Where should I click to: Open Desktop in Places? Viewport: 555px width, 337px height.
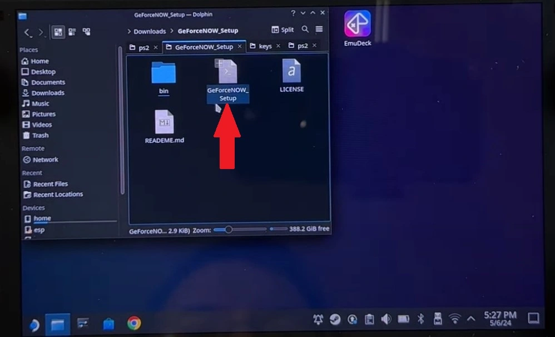[38, 72]
